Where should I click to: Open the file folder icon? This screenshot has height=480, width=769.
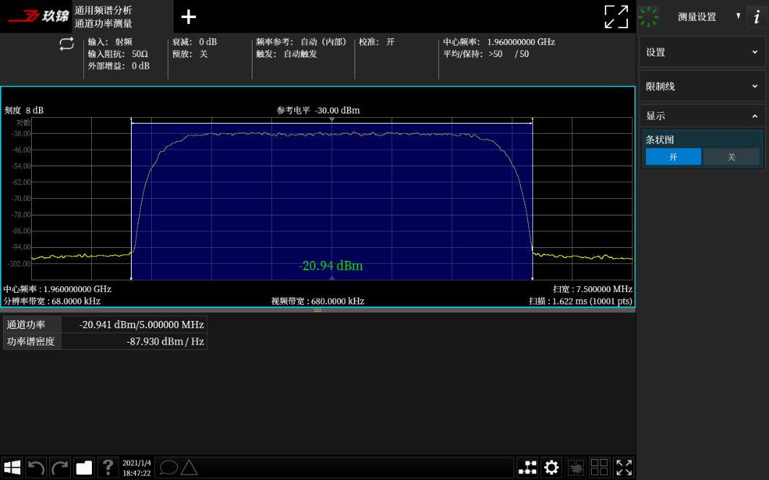pos(84,467)
